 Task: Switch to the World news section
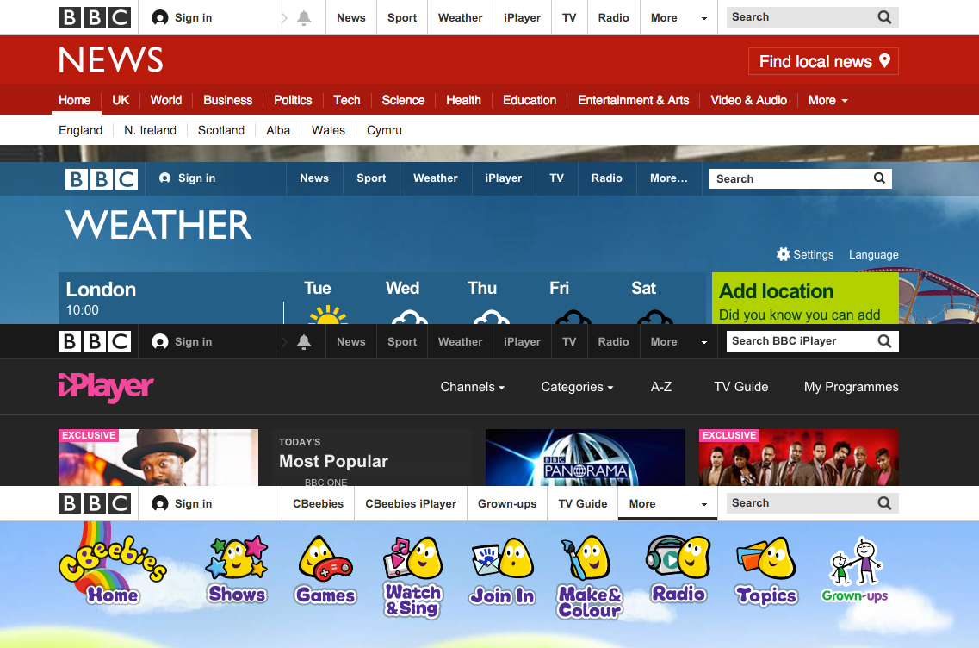165,100
